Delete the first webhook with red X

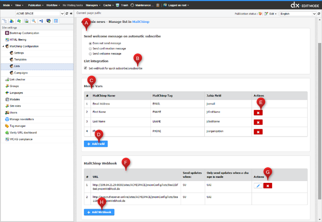[x=267, y=186]
